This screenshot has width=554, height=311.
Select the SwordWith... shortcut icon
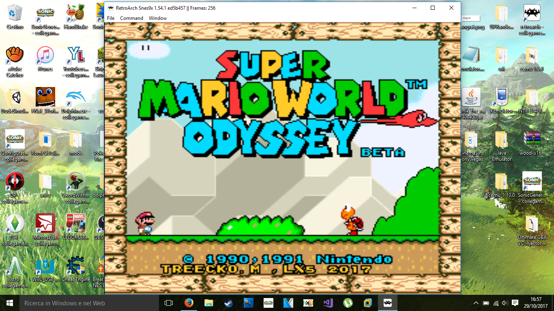tap(76, 188)
